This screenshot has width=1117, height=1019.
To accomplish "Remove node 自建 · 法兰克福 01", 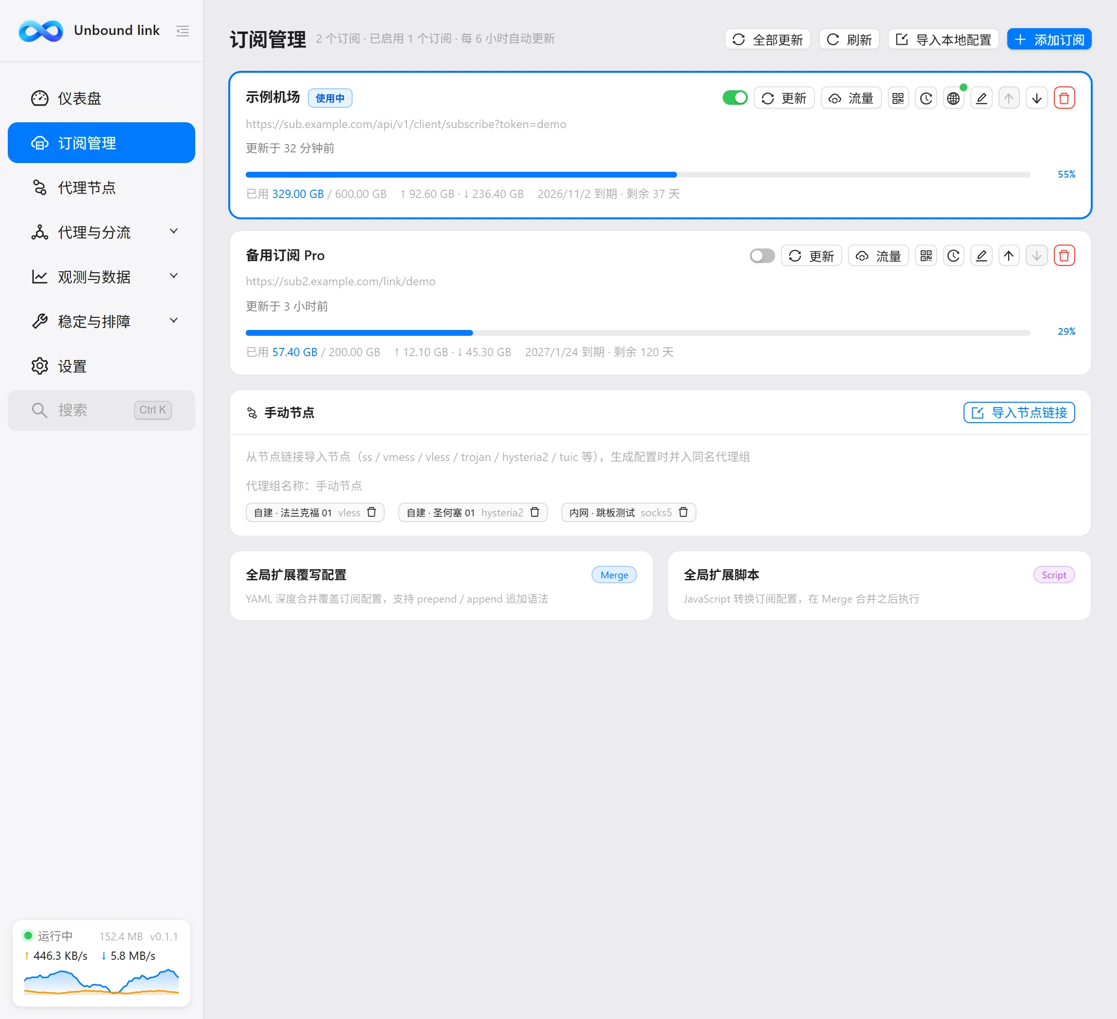I will coord(372,512).
